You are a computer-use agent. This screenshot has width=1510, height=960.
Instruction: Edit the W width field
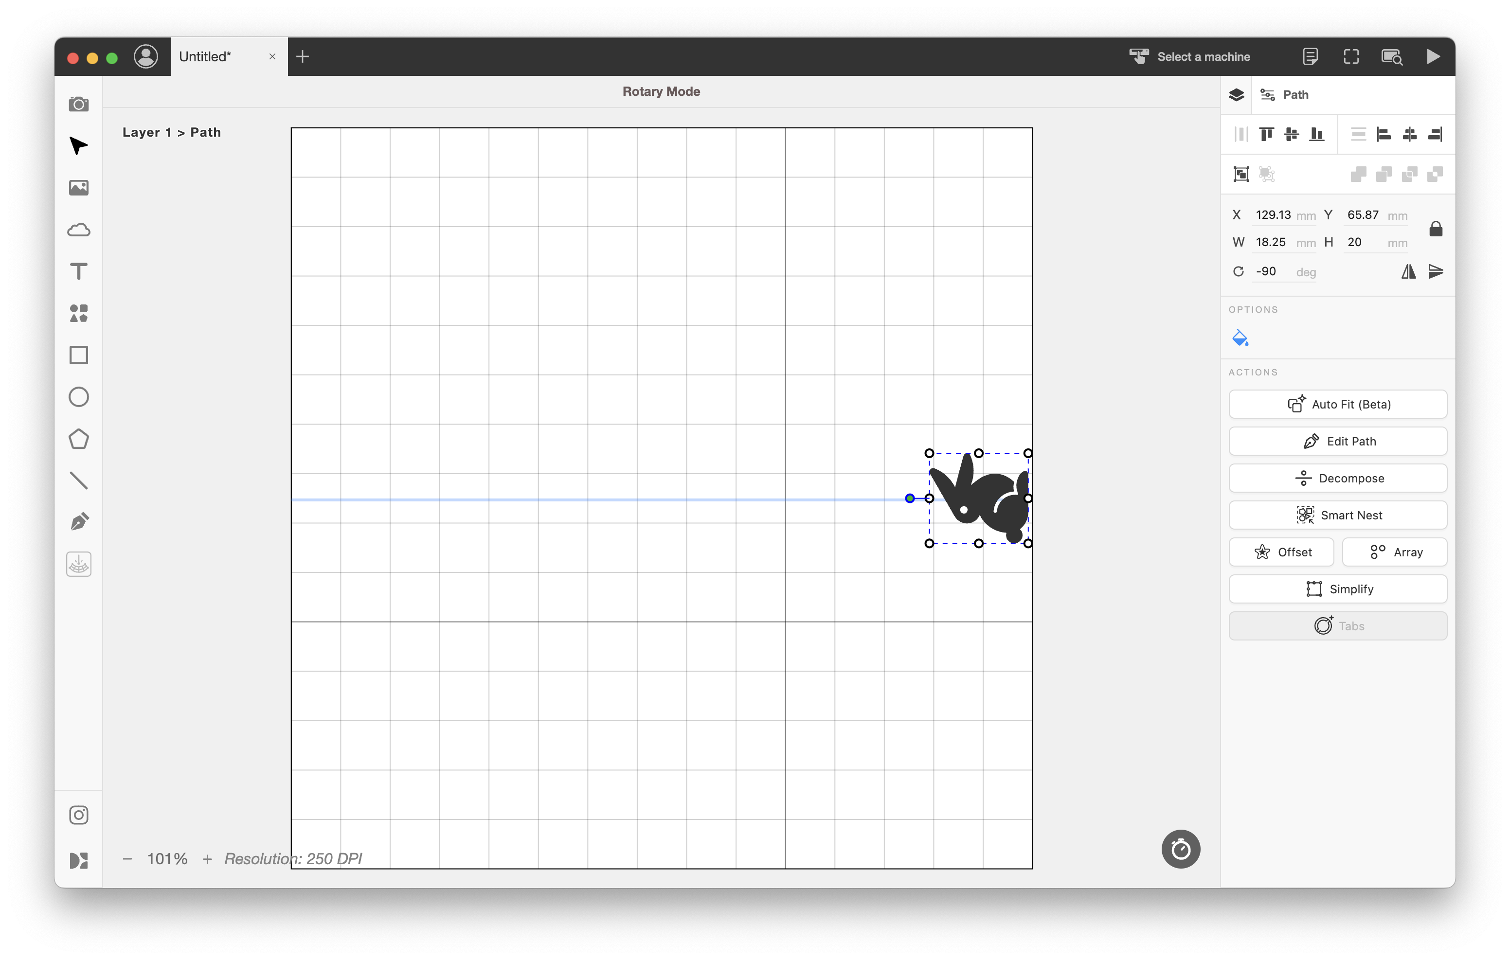tap(1284, 242)
